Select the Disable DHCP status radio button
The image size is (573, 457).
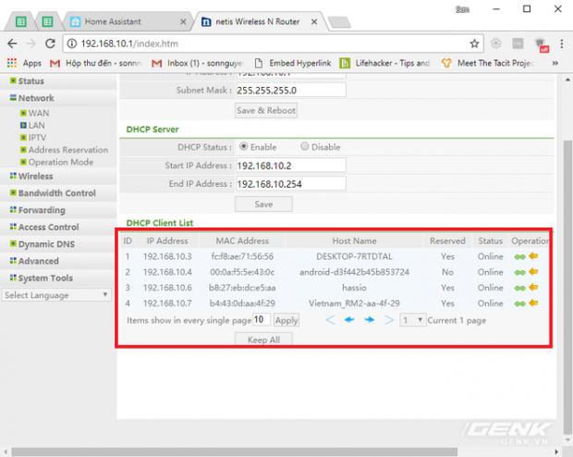pyautogui.click(x=305, y=146)
